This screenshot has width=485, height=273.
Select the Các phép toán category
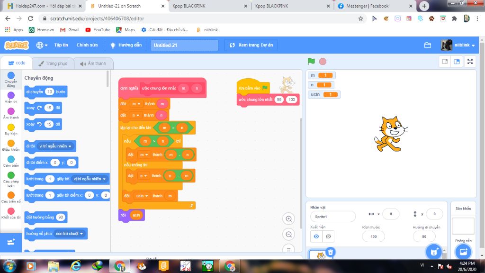(x=11, y=180)
